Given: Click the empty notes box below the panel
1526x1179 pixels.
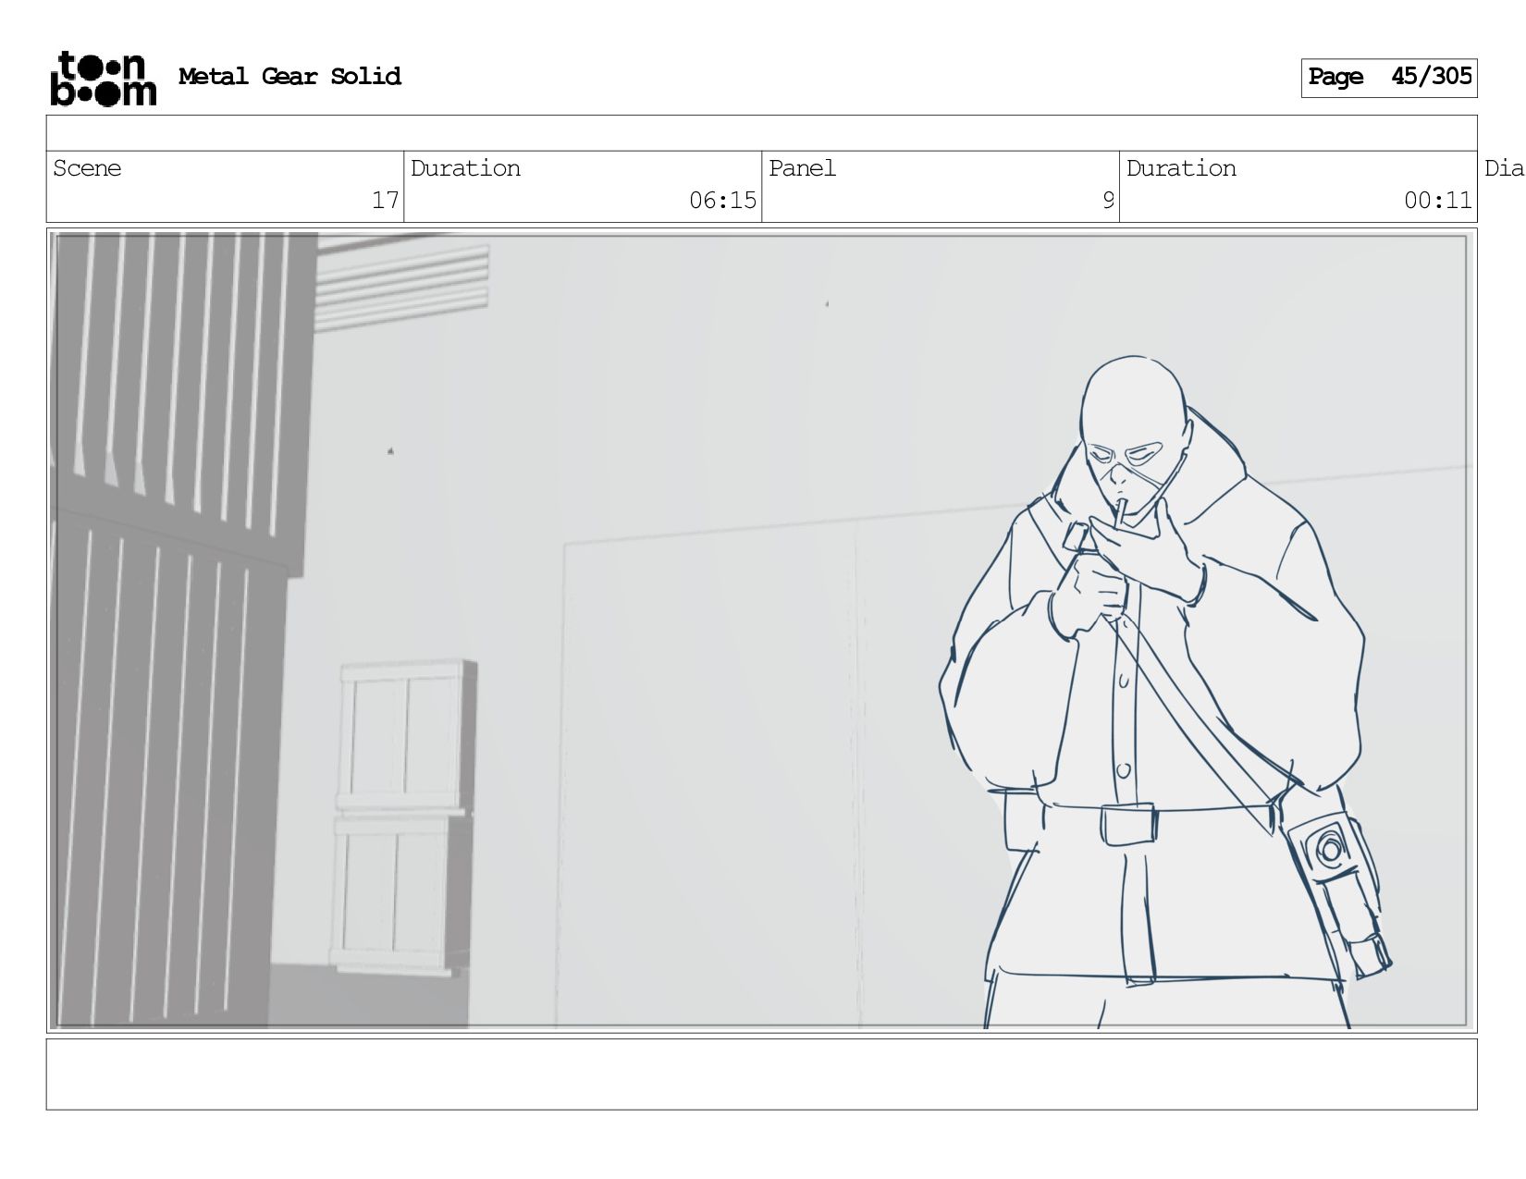Looking at the screenshot, I should (x=761, y=1075).
